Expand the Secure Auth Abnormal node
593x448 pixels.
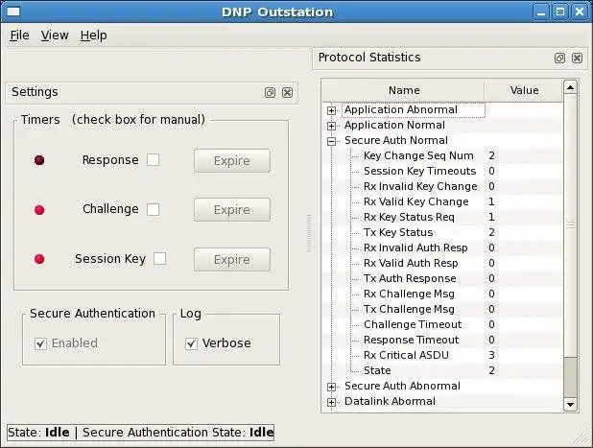[x=332, y=387]
